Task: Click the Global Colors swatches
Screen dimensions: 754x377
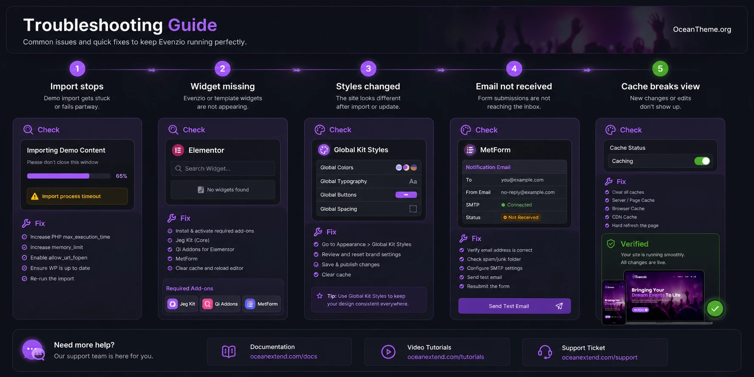Action: pos(406,167)
